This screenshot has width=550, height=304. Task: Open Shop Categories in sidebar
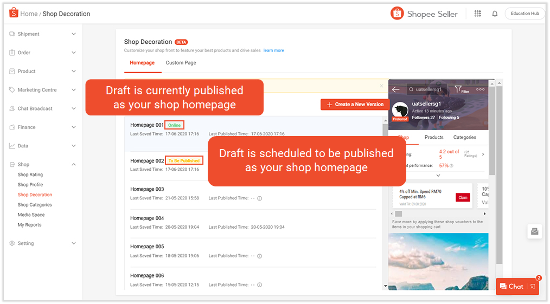coord(35,204)
